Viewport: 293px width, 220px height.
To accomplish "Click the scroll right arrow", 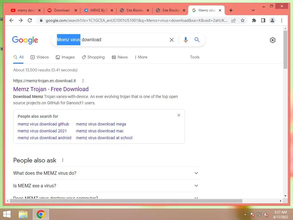I will pos(280,201).
